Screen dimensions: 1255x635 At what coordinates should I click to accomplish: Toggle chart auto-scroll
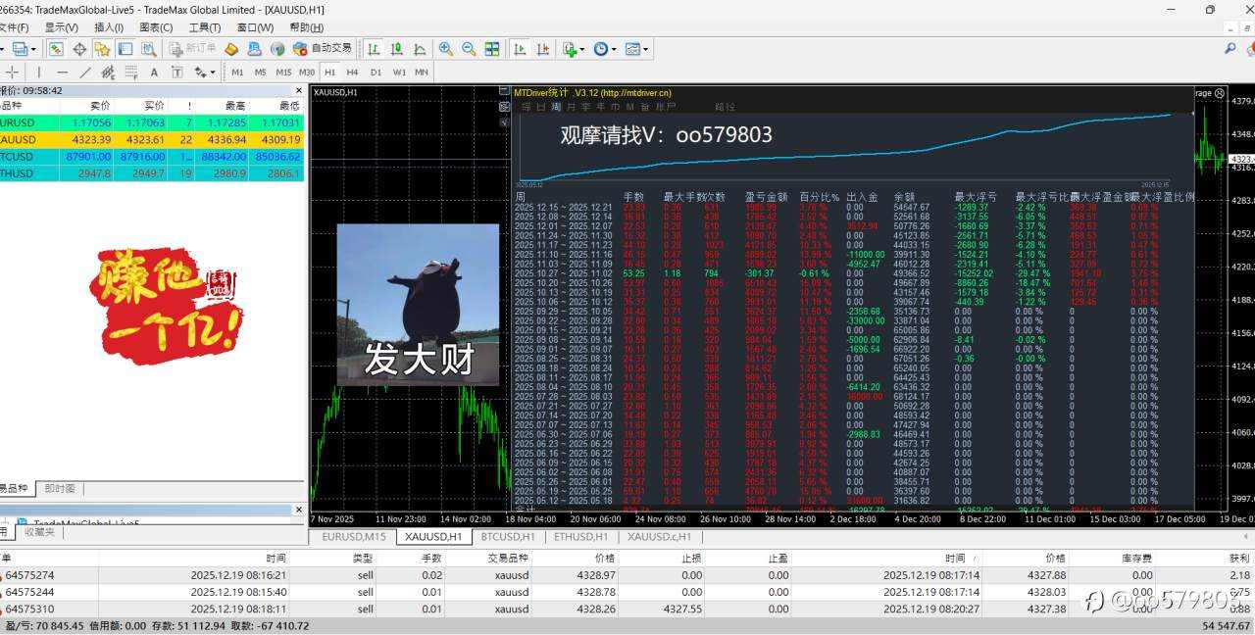click(x=520, y=48)
